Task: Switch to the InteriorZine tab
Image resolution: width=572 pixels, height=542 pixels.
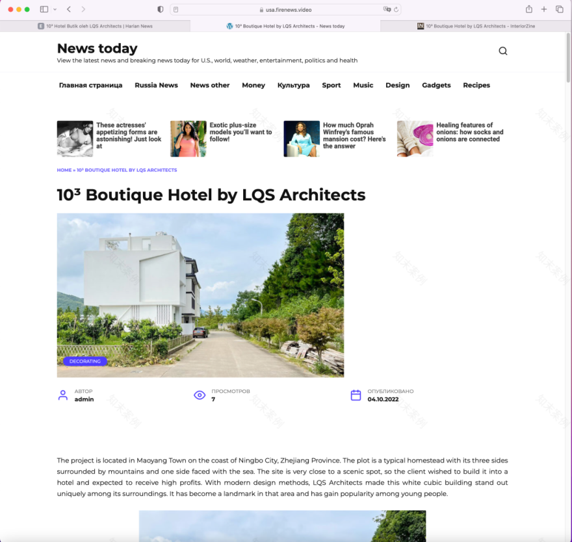Action: pos(476,26)
